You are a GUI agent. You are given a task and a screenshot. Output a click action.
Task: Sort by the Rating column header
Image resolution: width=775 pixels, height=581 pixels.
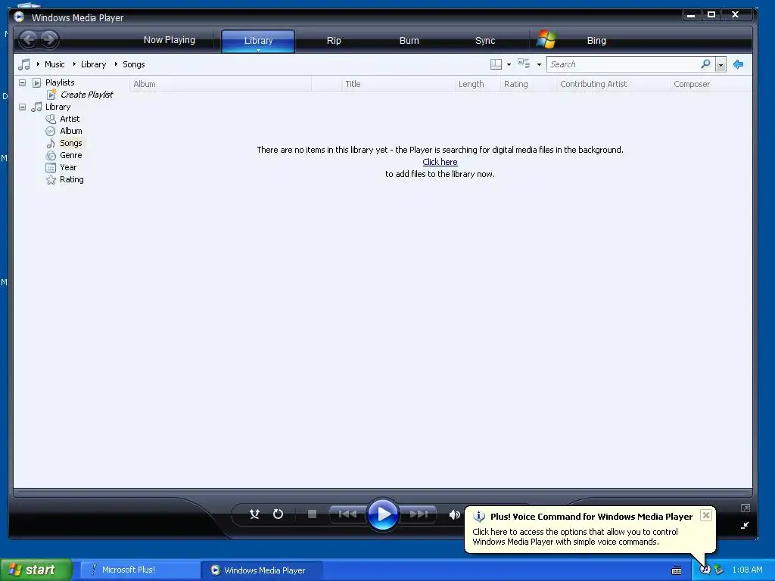(528, 84)
